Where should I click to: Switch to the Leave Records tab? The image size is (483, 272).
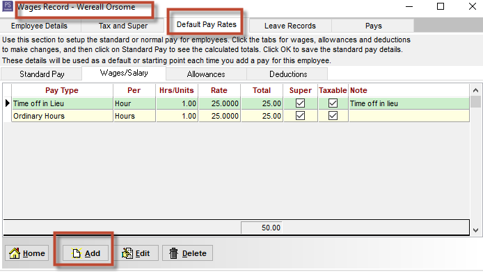click(290, 26)
